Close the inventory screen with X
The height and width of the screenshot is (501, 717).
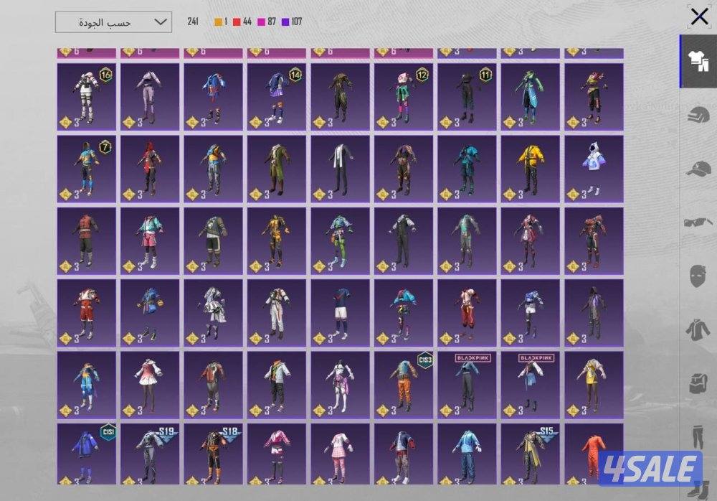coord(699,17)
